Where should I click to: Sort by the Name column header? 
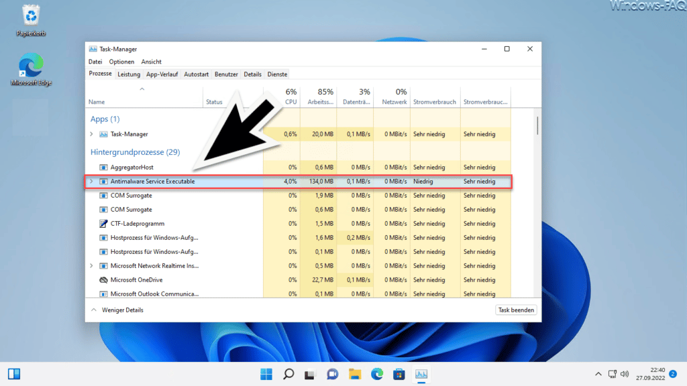click(x=145, y=96)
